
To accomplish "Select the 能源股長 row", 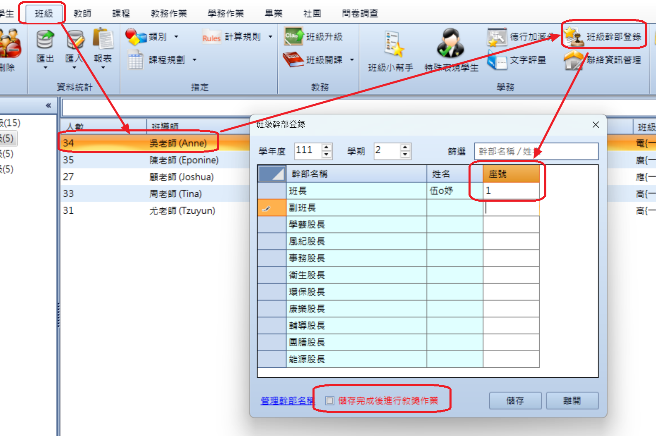I will pyautogui.click(x=398, y=359).
